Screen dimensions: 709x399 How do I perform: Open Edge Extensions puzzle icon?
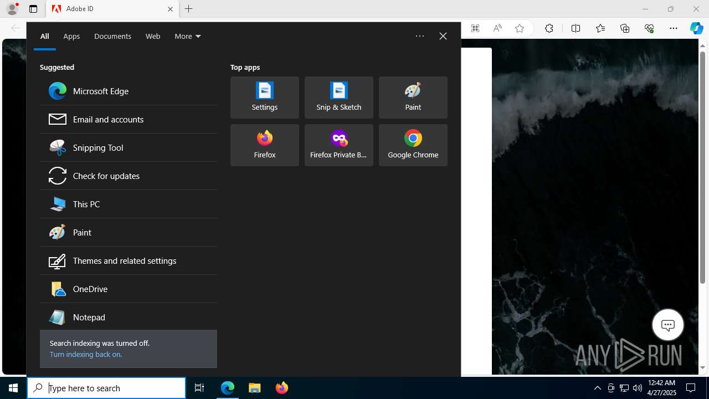[549, 28]
